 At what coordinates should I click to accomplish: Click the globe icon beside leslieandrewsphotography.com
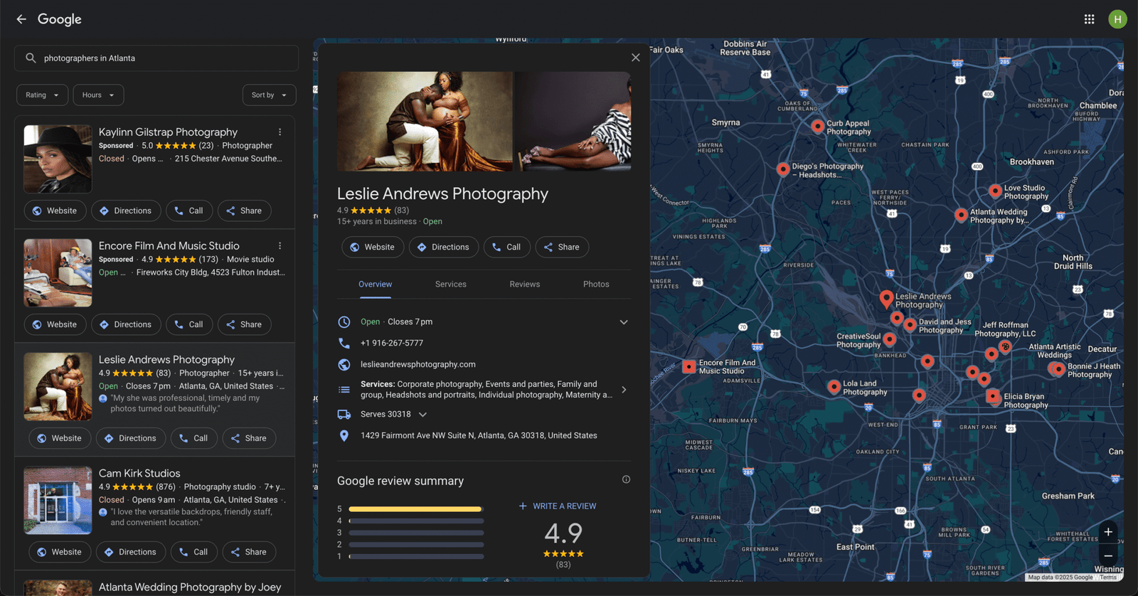344,364
